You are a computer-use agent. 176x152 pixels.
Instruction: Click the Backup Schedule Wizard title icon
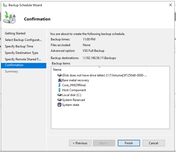(5, 5)
